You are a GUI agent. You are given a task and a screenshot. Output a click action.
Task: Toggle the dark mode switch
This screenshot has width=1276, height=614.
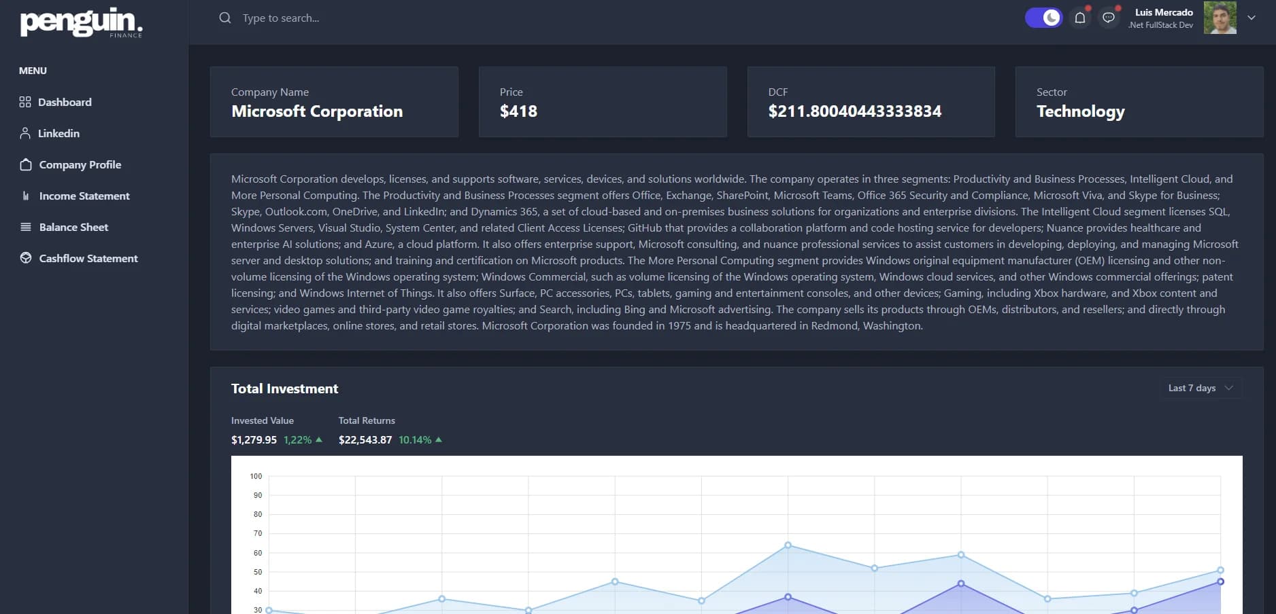click(x=1043, y=18)
